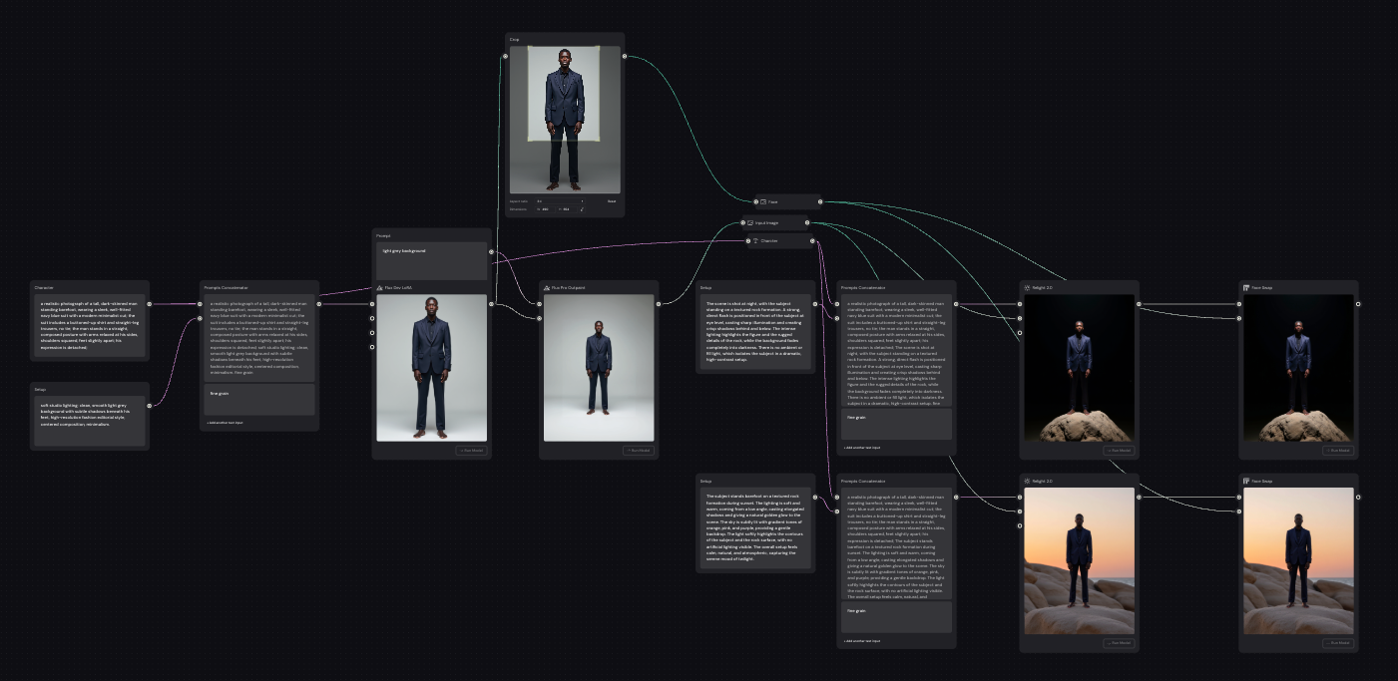Run Model on Flux Dev LoRA node
The width and height of the screenshot is (1398, 681).
pos(471,450)
